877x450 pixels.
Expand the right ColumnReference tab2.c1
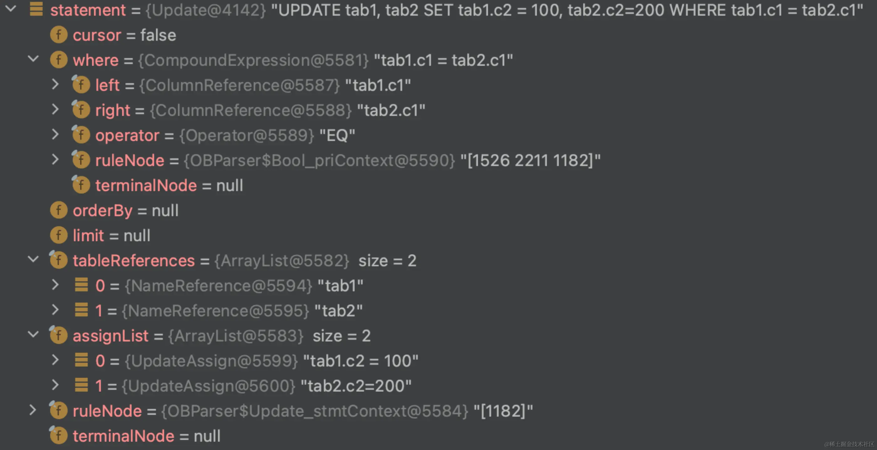point(55,109)
